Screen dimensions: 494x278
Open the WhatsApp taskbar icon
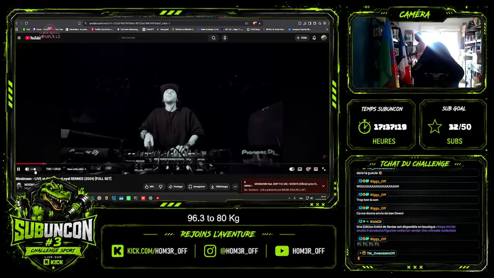tap(129, 198)
